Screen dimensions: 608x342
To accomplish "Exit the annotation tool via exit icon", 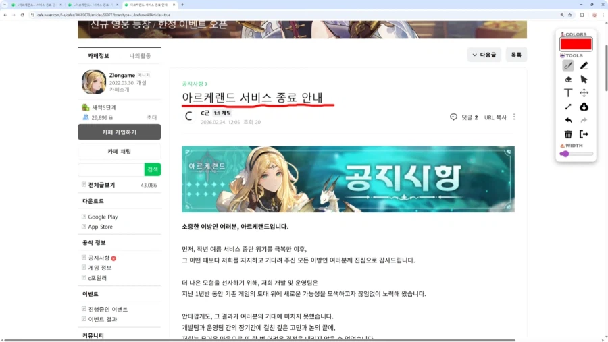I will (x=584, y=134).
